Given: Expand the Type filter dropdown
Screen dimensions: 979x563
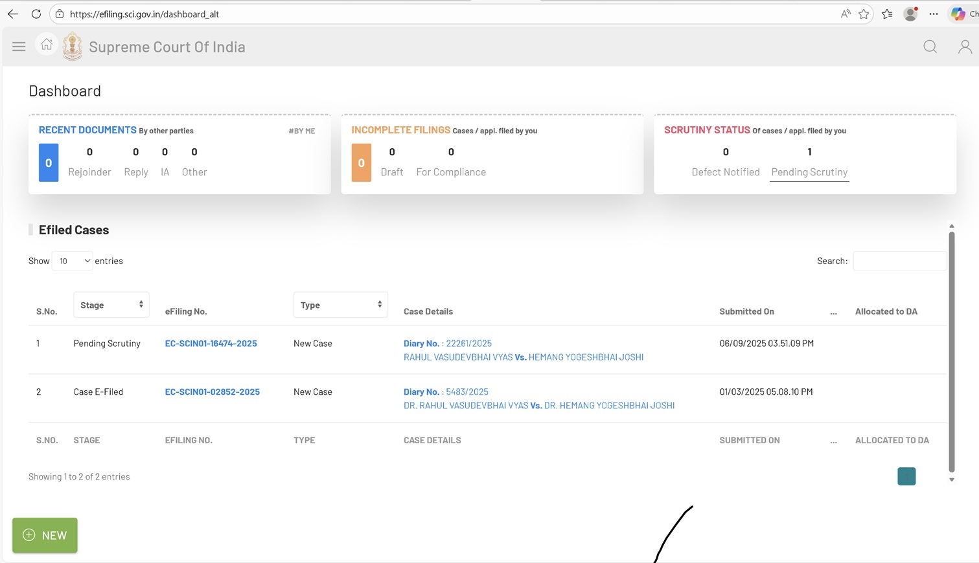Looking at the screenshot, I should tap(340, 305).
